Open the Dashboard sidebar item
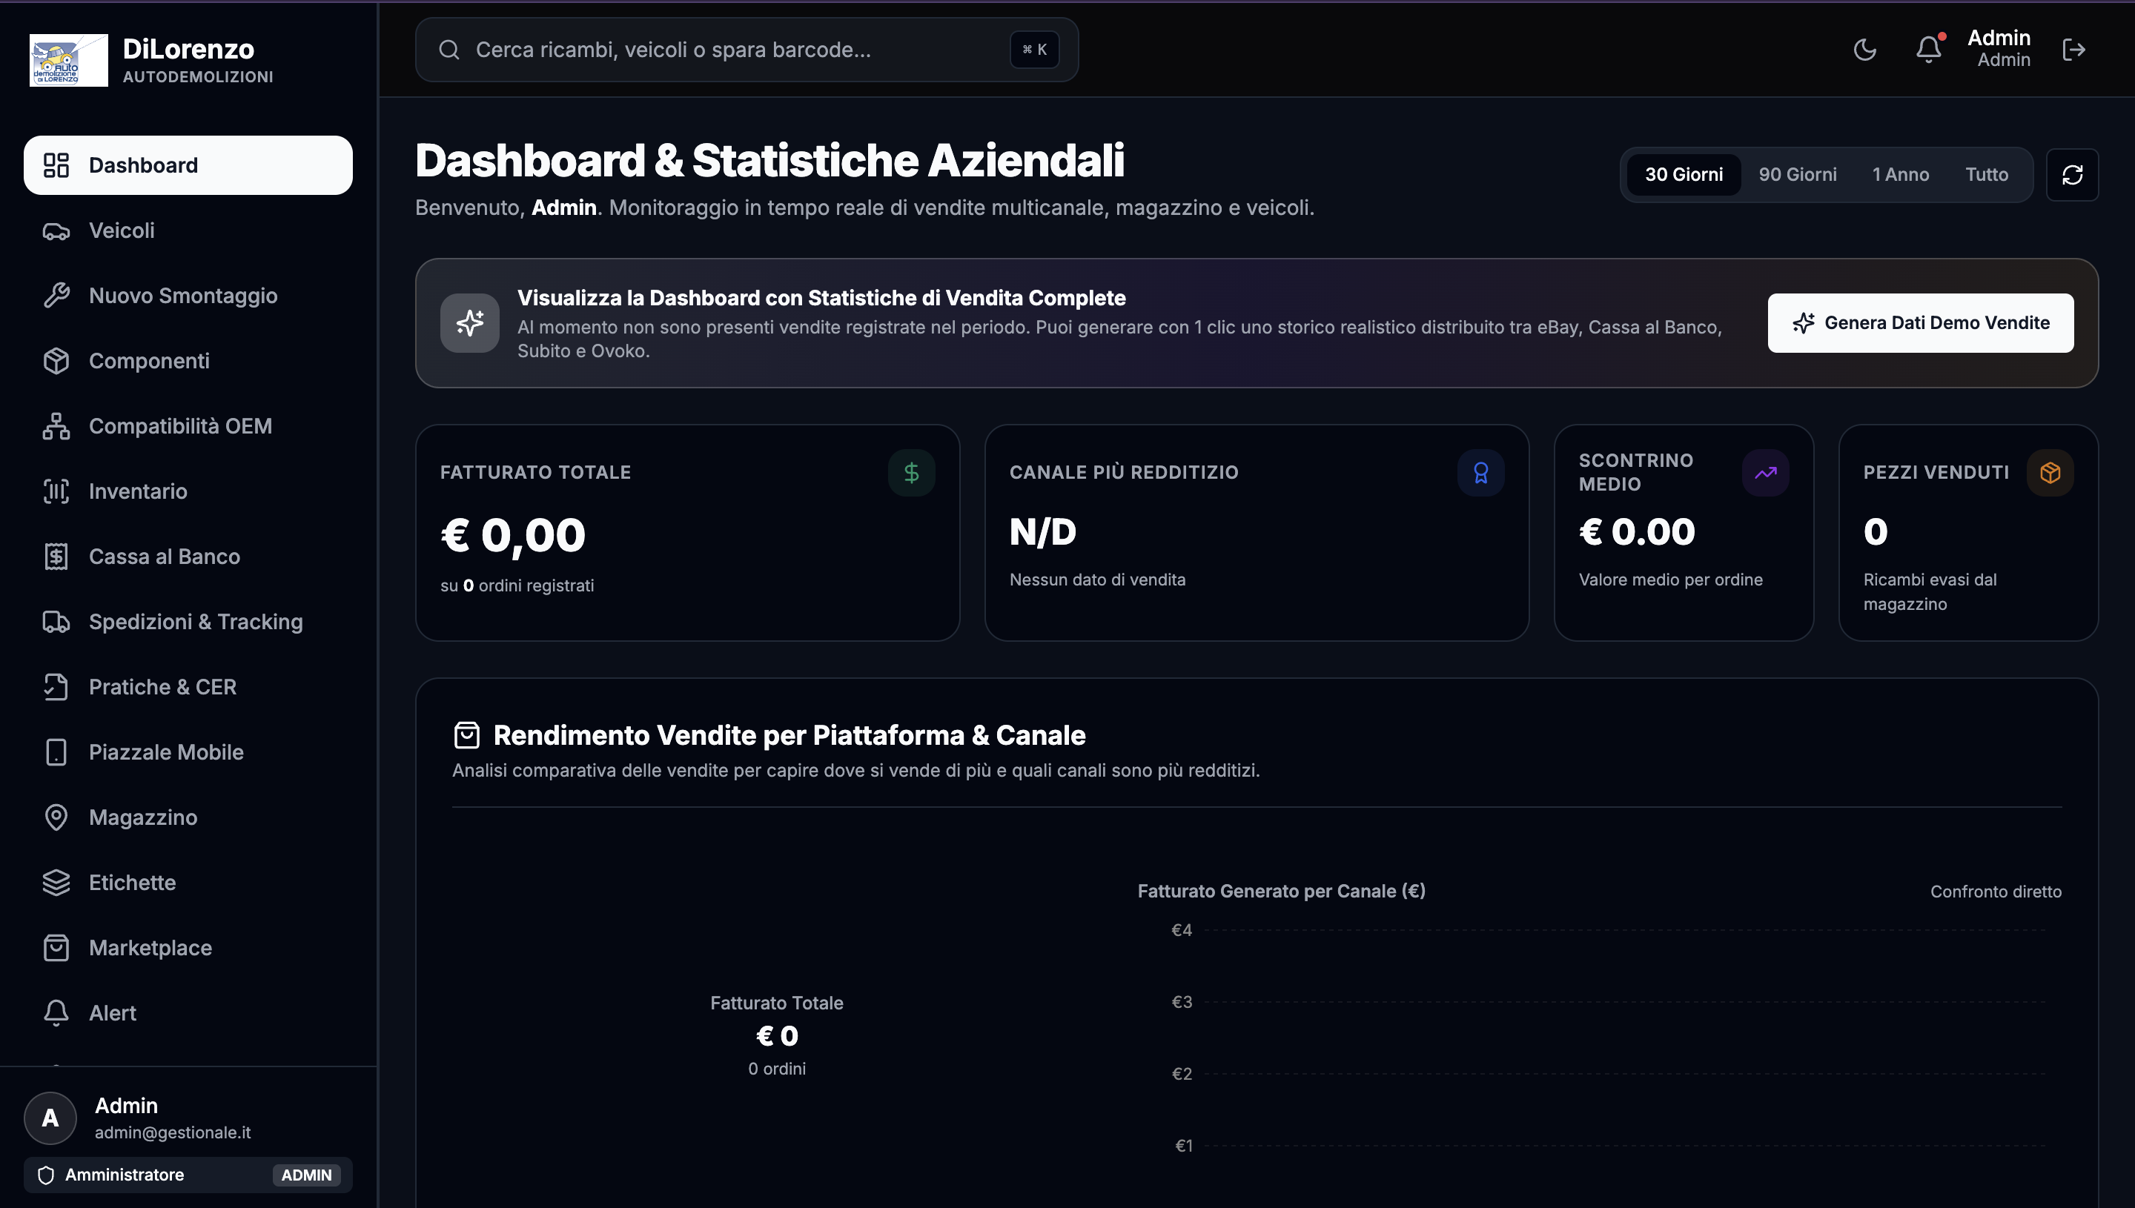Screen dimensions: 2135x1208 click(188, 165)
